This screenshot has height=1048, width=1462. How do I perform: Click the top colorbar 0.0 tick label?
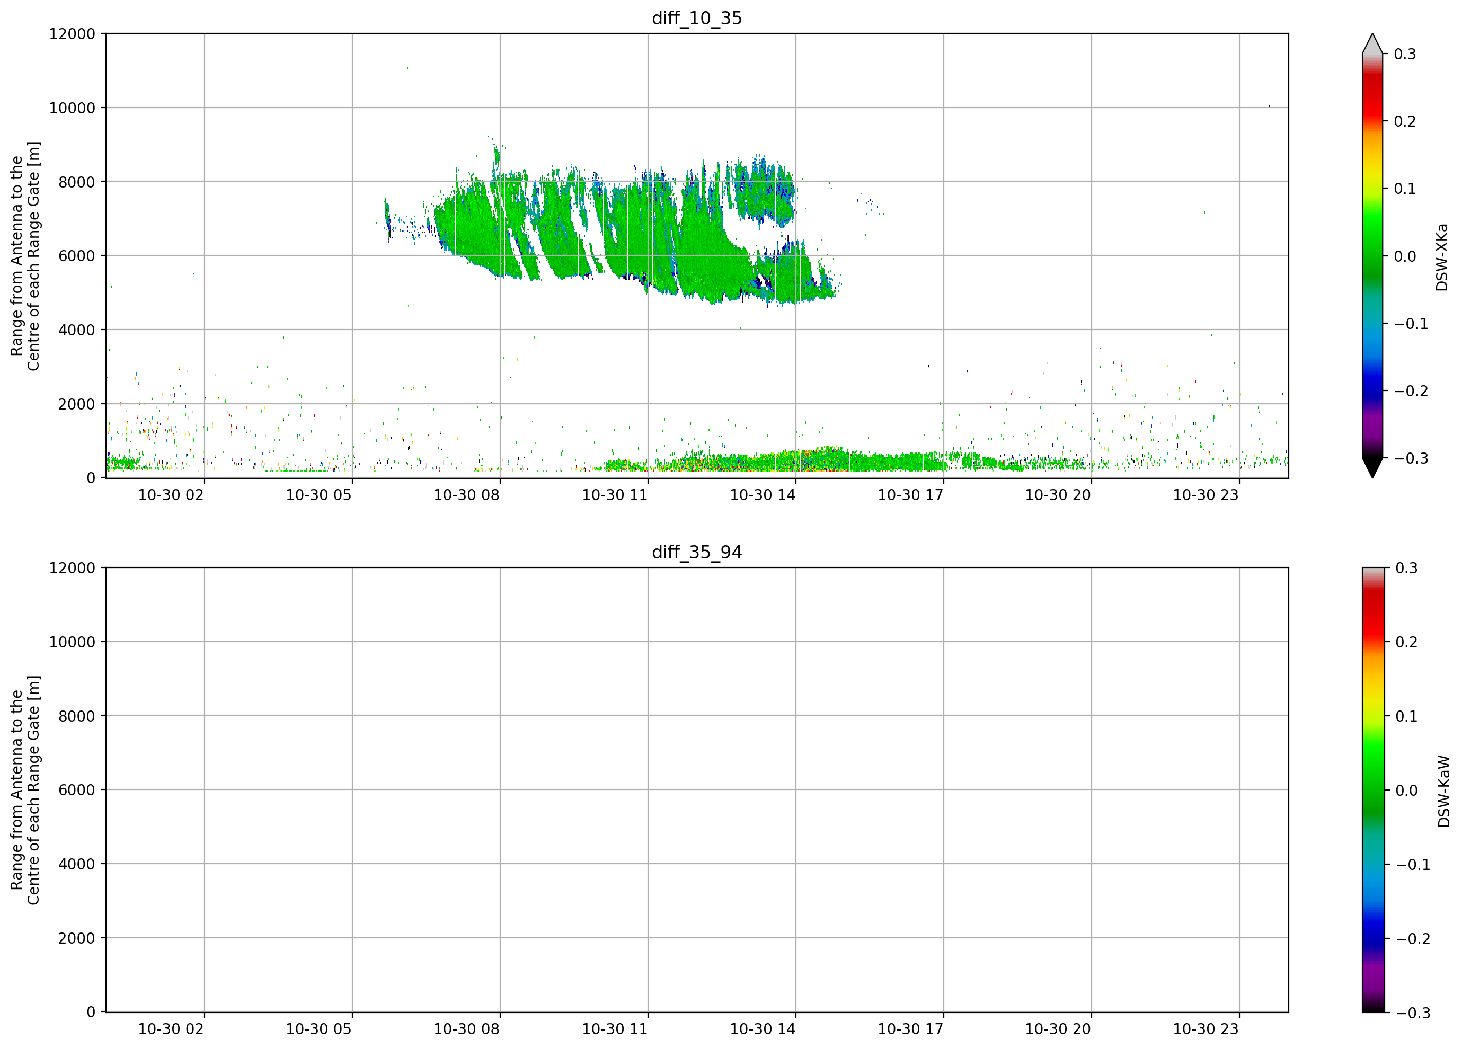click(1405, 256)
